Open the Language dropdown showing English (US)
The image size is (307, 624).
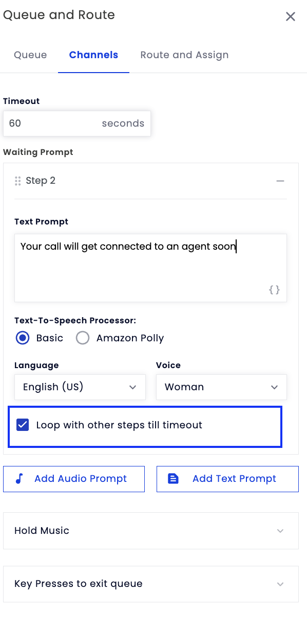pos(80,387)
